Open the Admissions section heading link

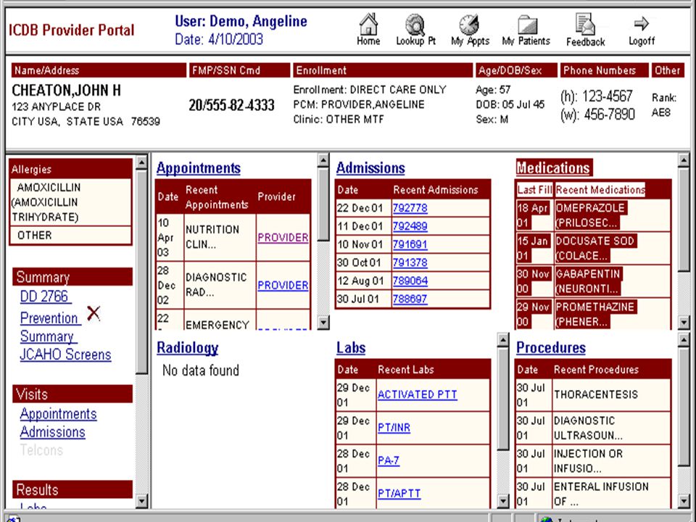click(x=370, y=167)
